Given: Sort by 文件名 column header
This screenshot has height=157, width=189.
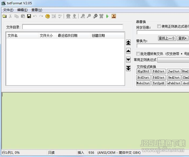Looking at the screenshot, I should [x=22, y=35].
